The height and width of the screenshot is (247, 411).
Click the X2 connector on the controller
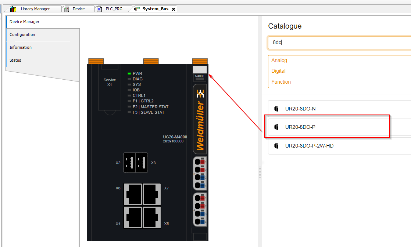(x=129, y=163)
